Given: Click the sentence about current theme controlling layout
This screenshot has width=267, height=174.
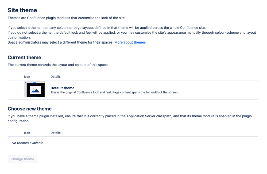Looking at the screenshot, I should pos(58,65).
